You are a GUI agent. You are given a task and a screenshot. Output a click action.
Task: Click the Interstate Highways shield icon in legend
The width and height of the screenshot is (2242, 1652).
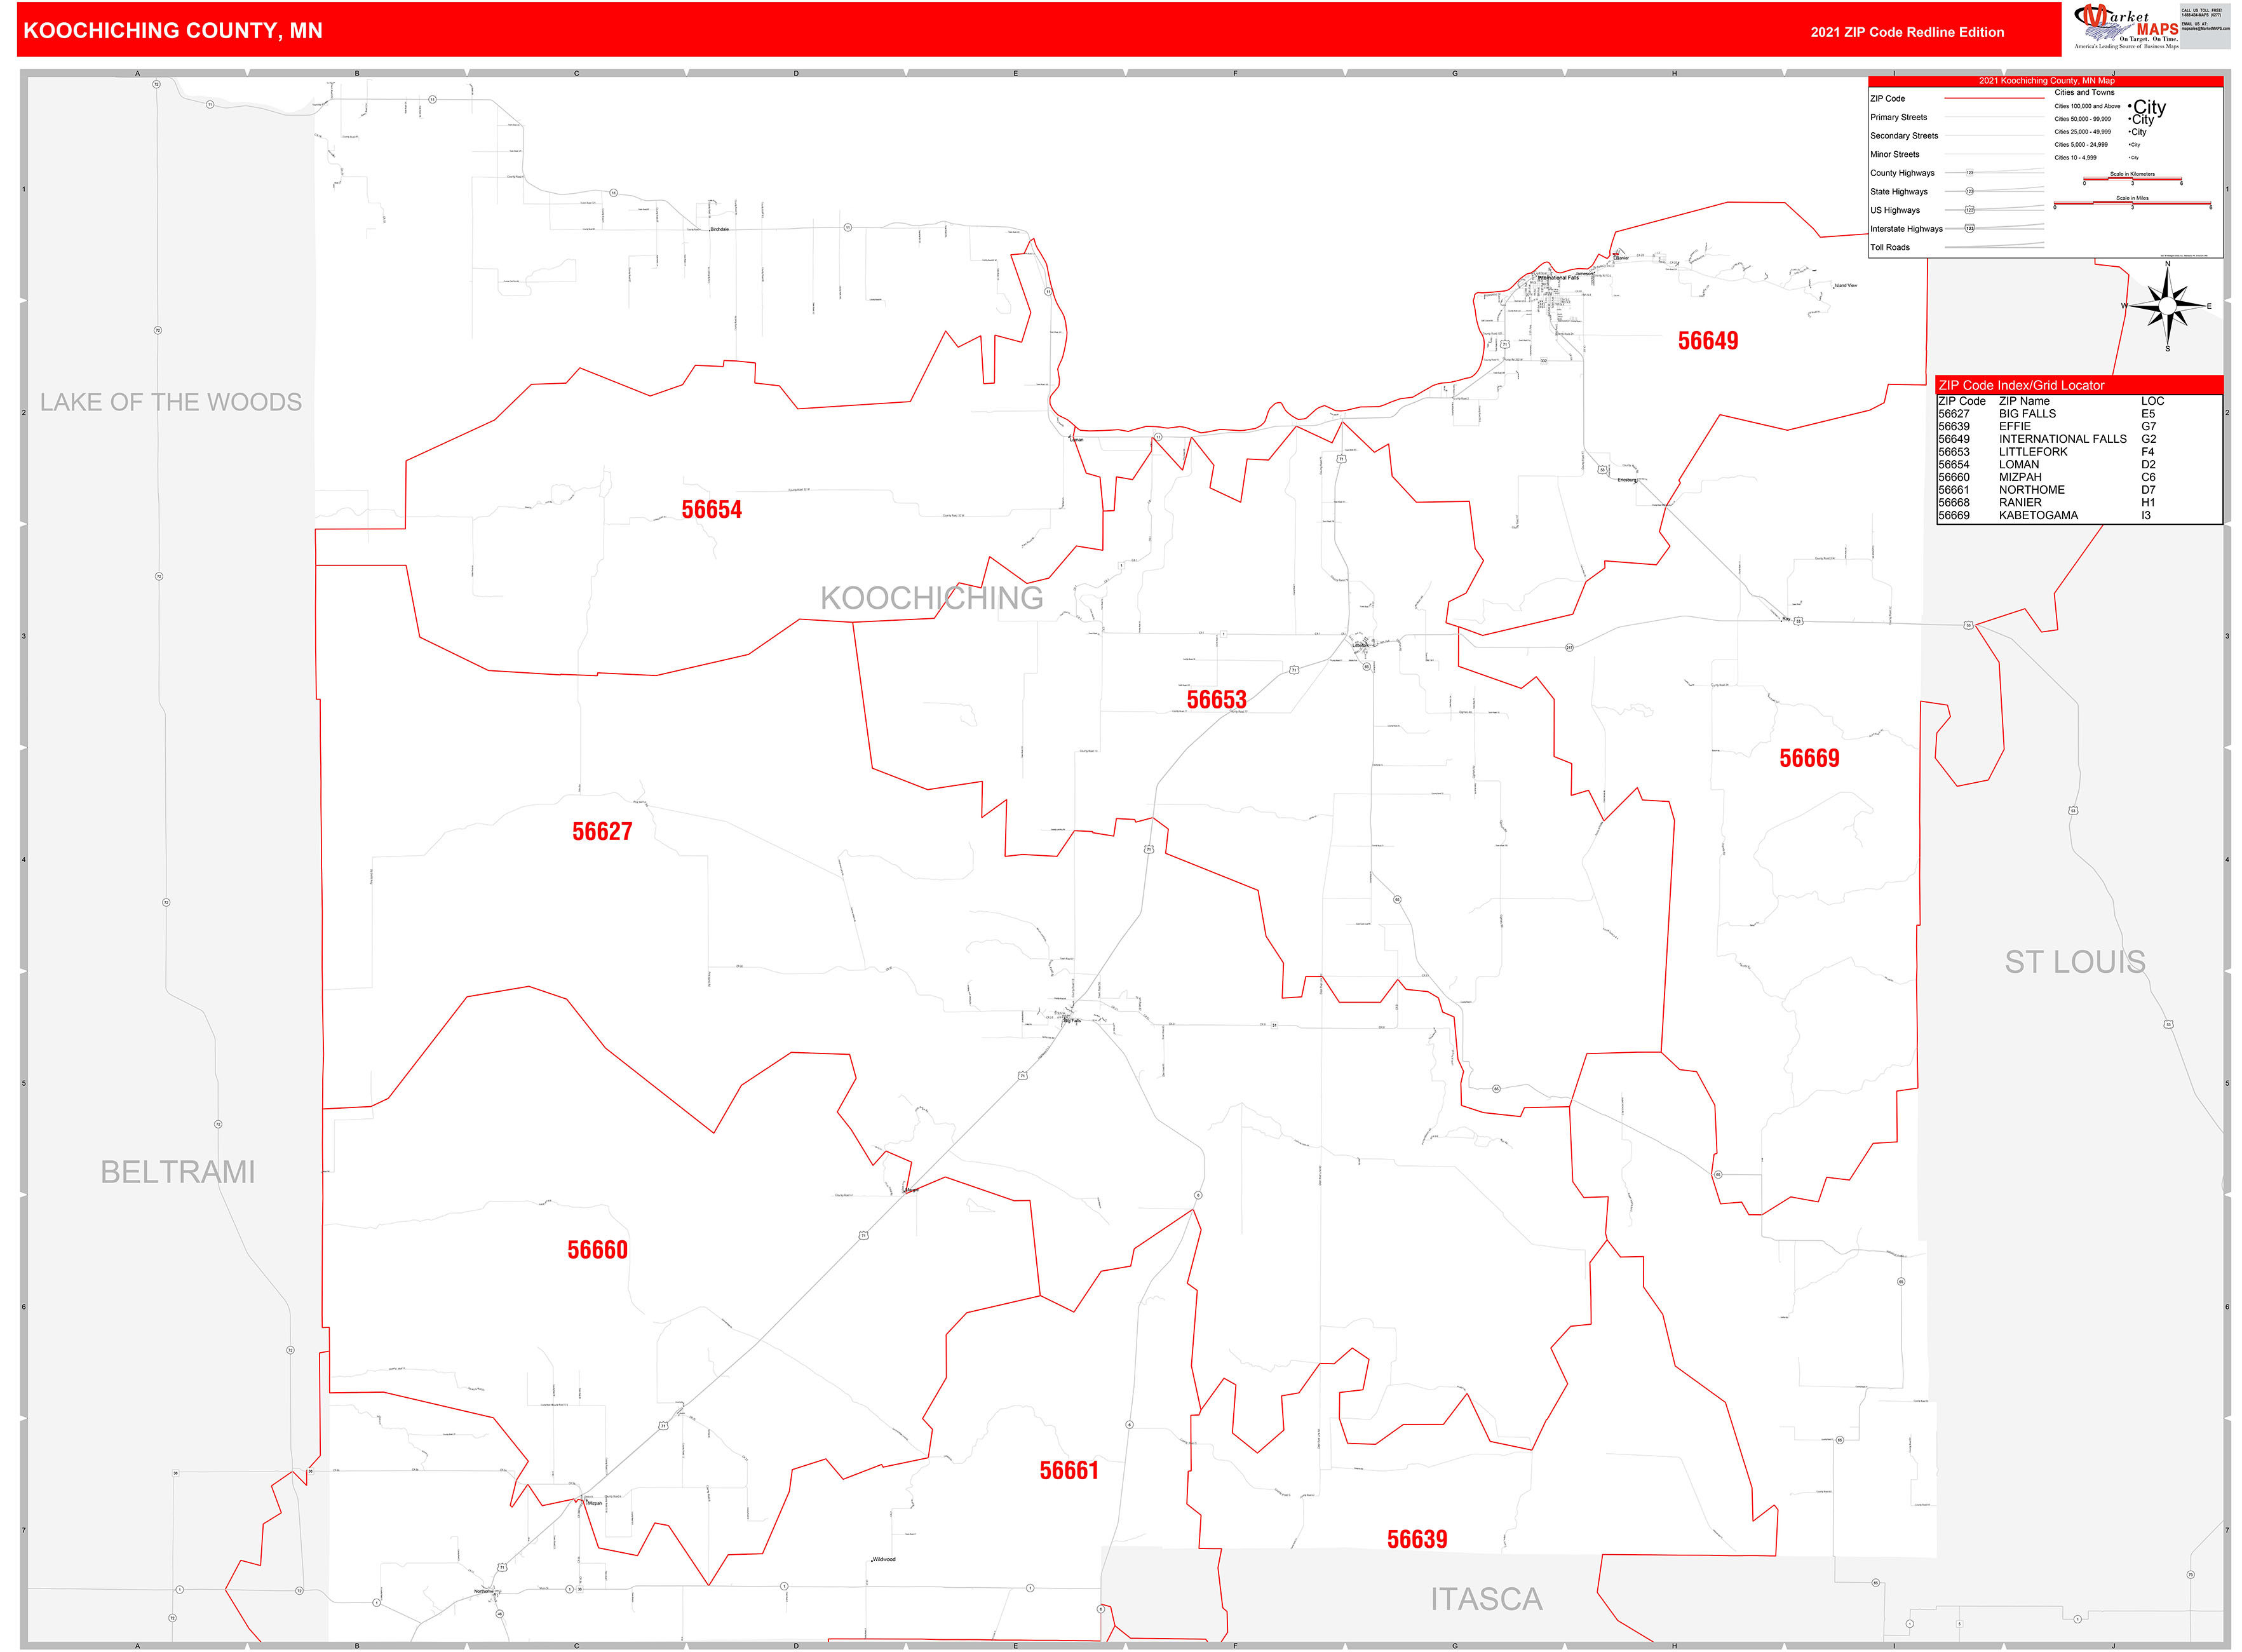click(1970, 229)
